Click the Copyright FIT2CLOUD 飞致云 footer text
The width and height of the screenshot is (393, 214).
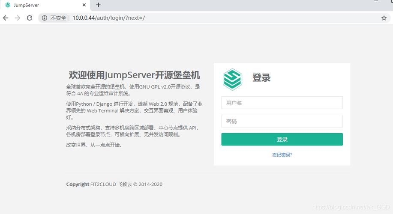click(x=114, y=184)
